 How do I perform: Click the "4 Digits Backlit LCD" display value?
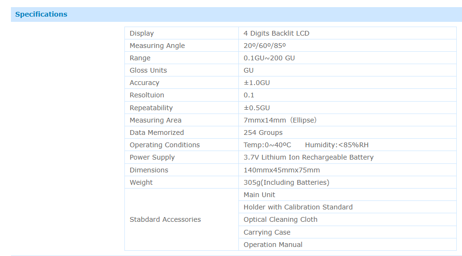click(x=276, y=33)
